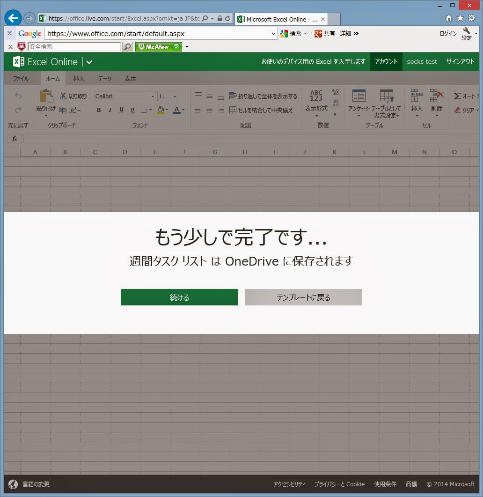Click merge and center cells icon
The width and height of the screenshot is (483, 497).
[x=233, y=110]
